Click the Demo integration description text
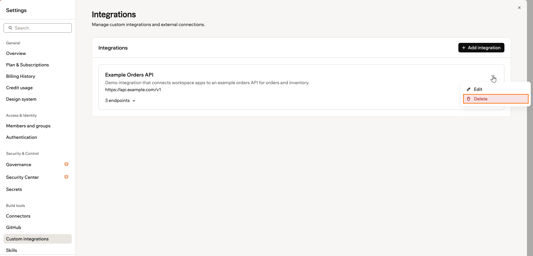 [207, 83]
